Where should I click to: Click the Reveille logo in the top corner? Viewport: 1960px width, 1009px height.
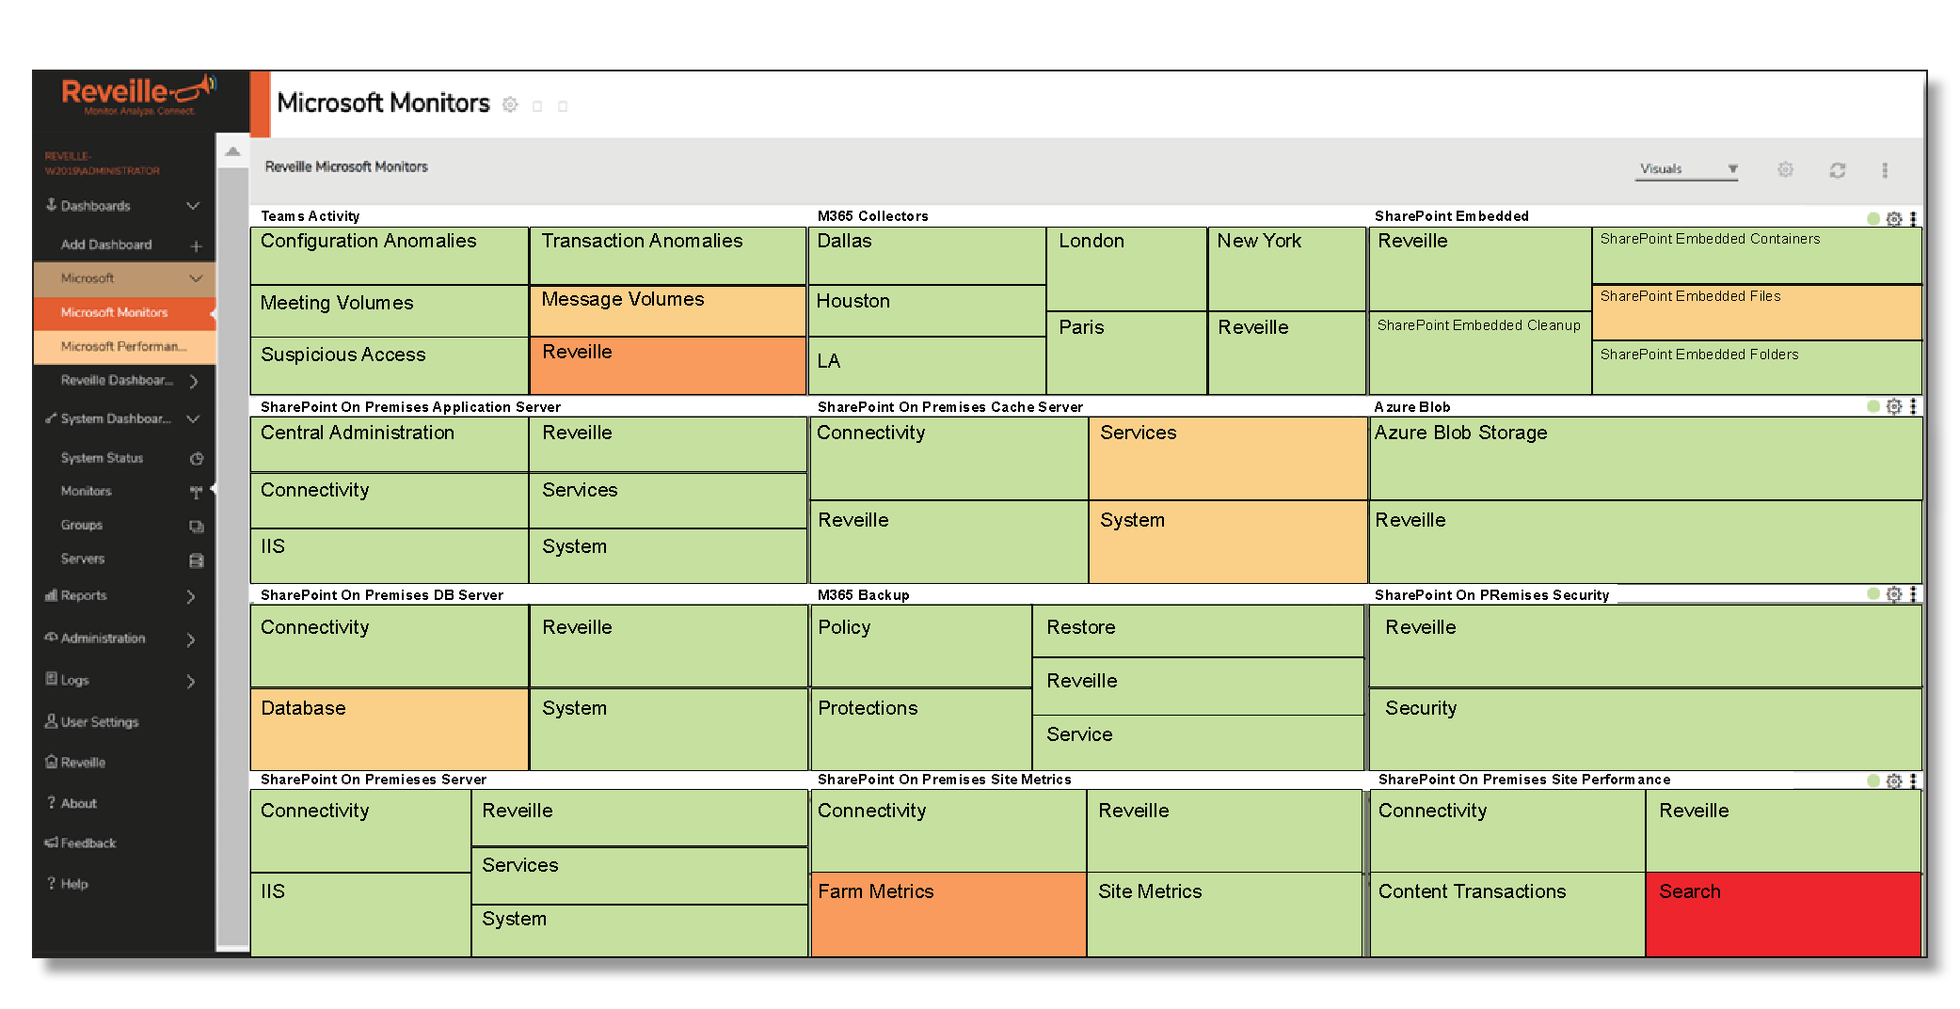tap(138, 95)
